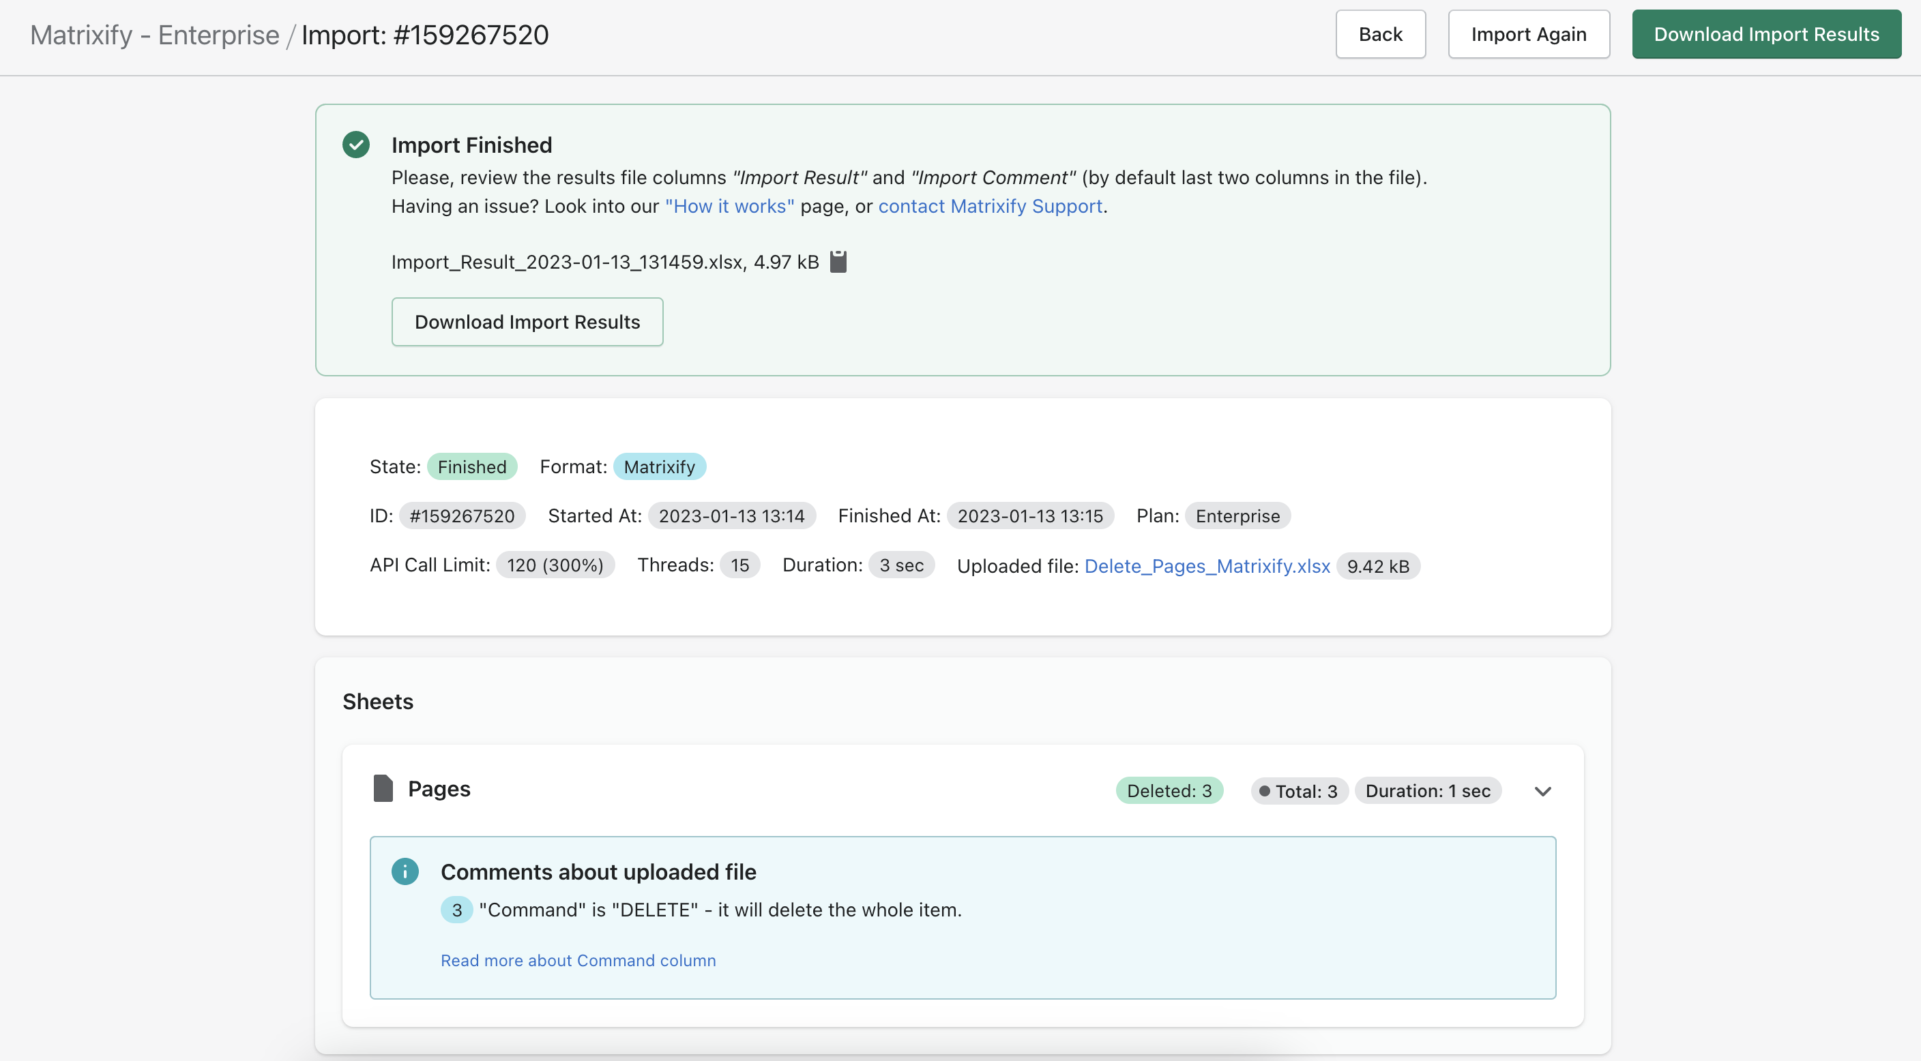Go Back using the header button
Screen dimensions: 1921x1061
click(1379, 34)
